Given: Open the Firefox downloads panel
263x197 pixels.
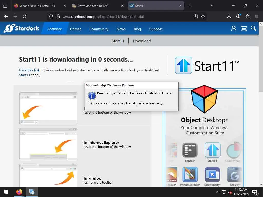Looking at the screenshot, I should coord(229,16).
